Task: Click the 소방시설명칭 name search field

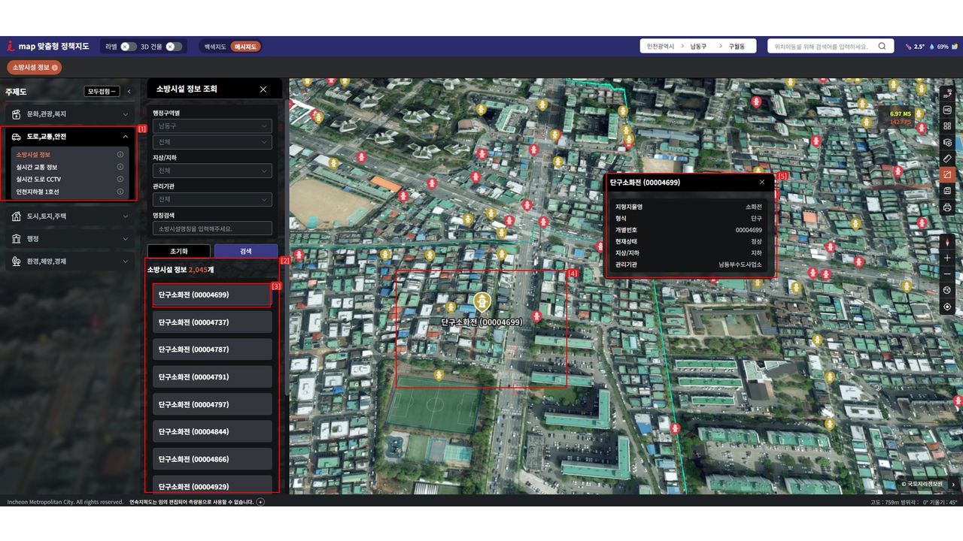Action: click(x=212, y=228)
